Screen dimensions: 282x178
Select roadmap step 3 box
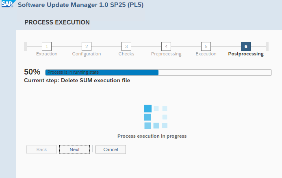(x=126, y=46)
